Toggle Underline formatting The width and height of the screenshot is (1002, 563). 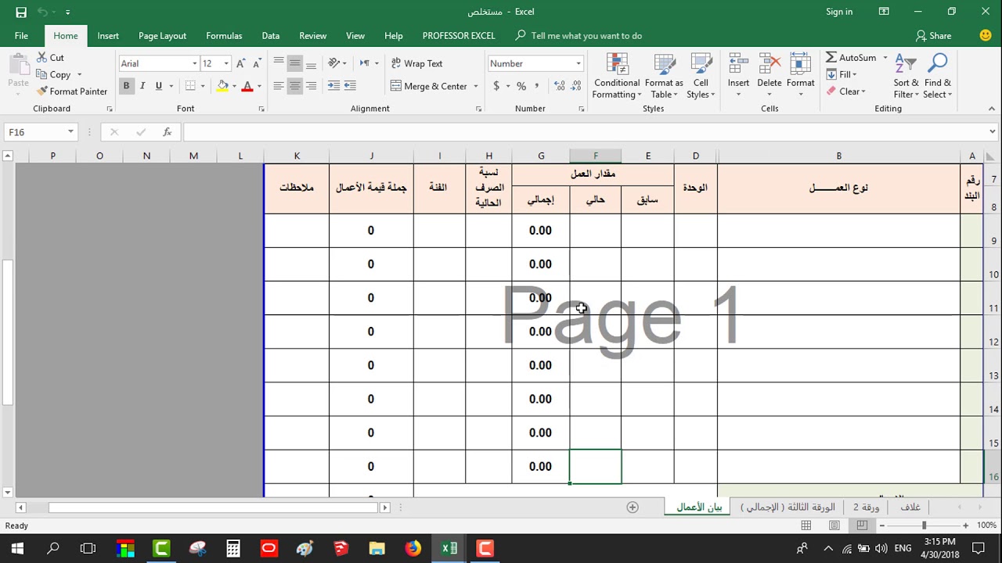coord(159,86)
